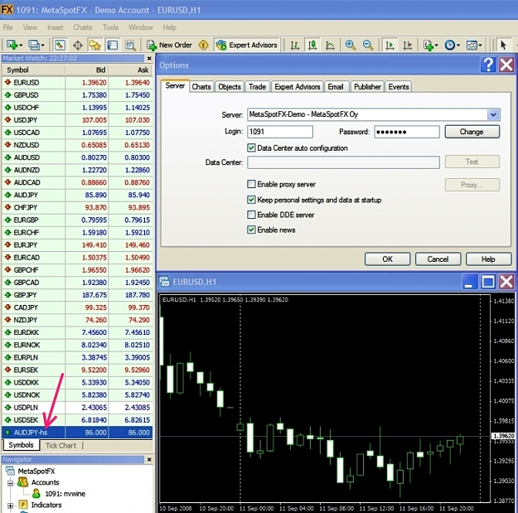Open the Charts menu
The width and height of the screenshot is (518, 513).
[83, 27]
